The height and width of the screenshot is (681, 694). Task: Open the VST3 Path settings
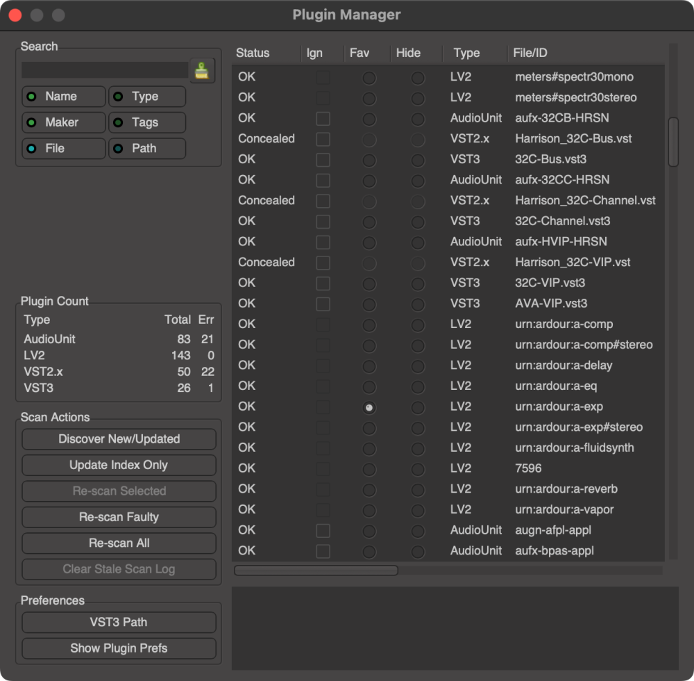(x=119, y=622)
